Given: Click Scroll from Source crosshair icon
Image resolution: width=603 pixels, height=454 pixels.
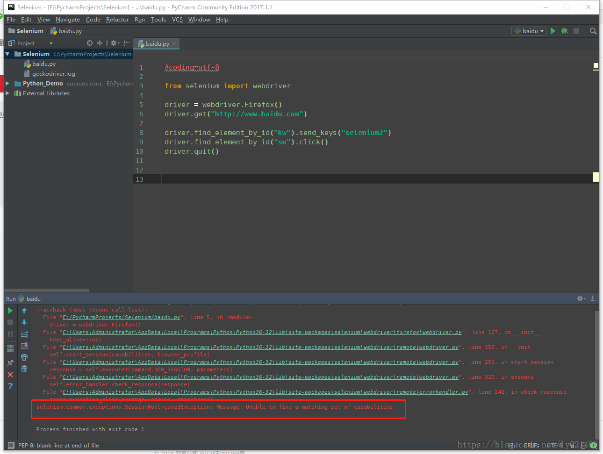Looking at the screenshot, I should coord(90,43).
